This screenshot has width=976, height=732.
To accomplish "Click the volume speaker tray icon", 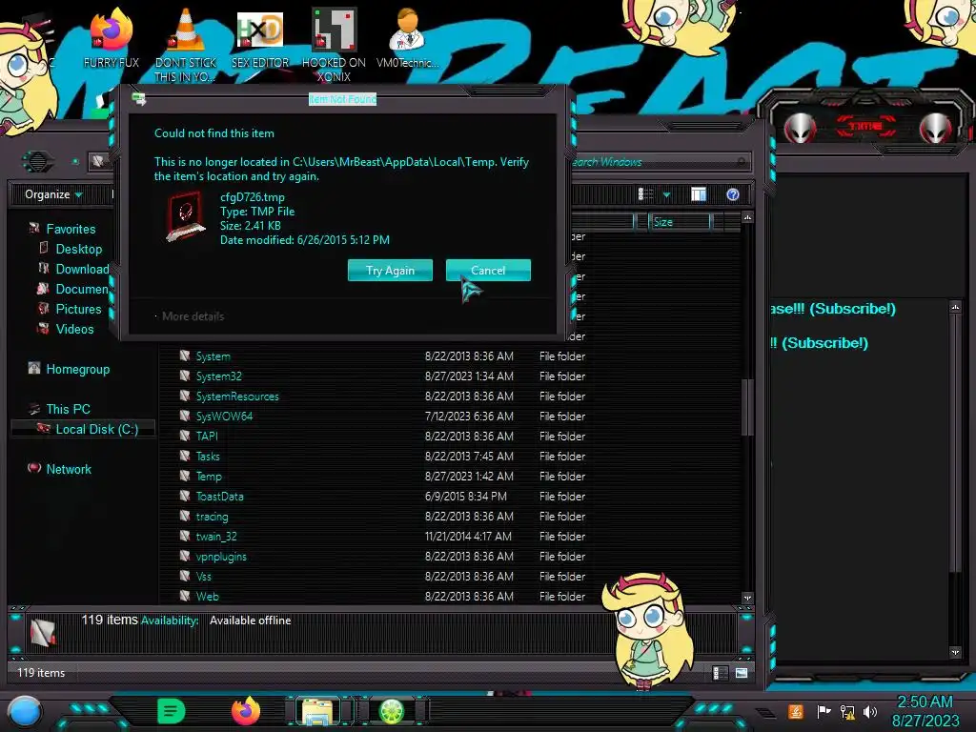I will tap(869, 711).
